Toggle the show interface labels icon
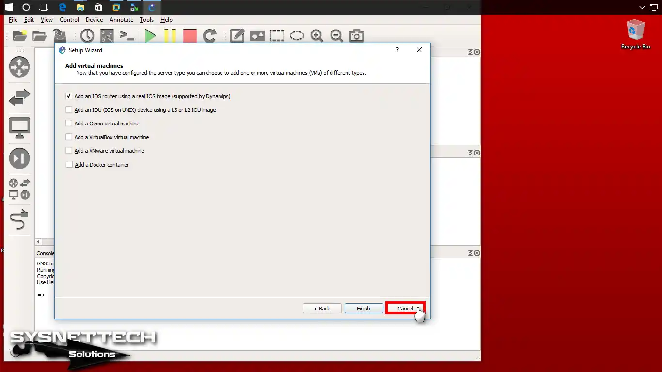The image size is (662, 372). (107, 35)
